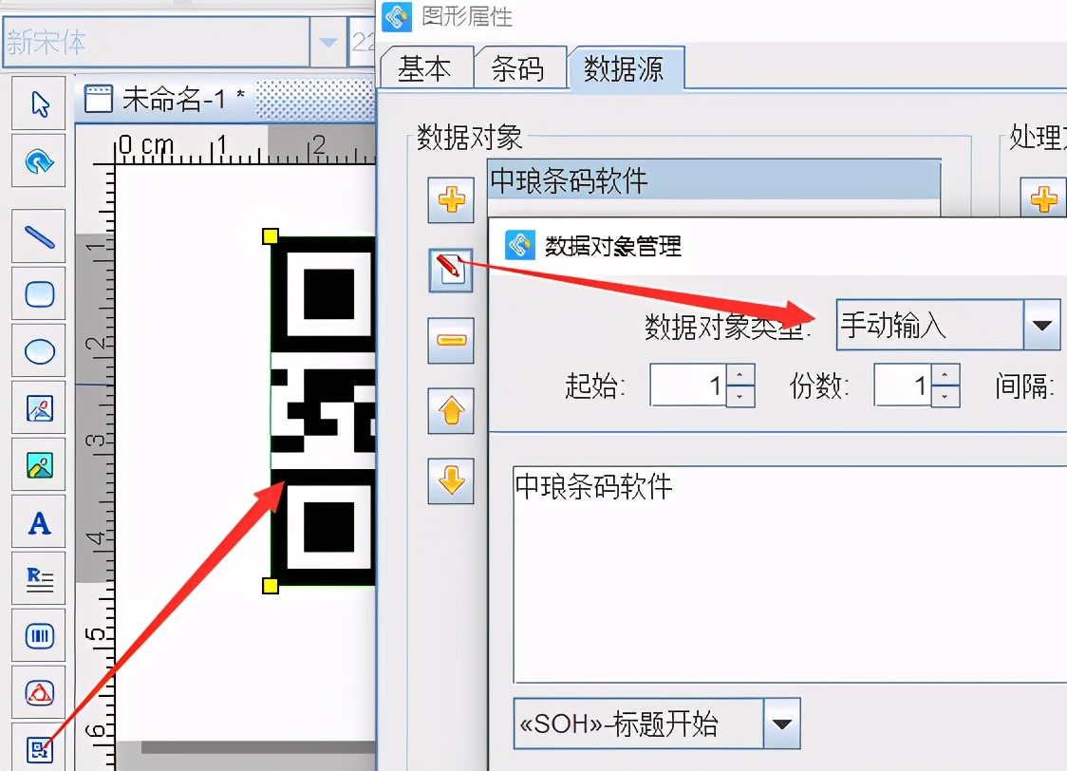Viewport: 1067px width, 771px height.
Task: Click the 起始 value input field
Action: [688, 385]
